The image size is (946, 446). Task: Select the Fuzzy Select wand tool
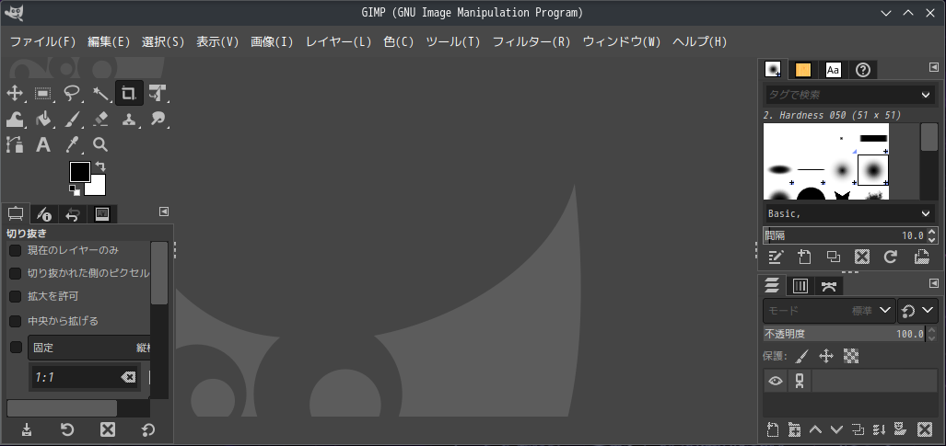(x=100, y=93)
